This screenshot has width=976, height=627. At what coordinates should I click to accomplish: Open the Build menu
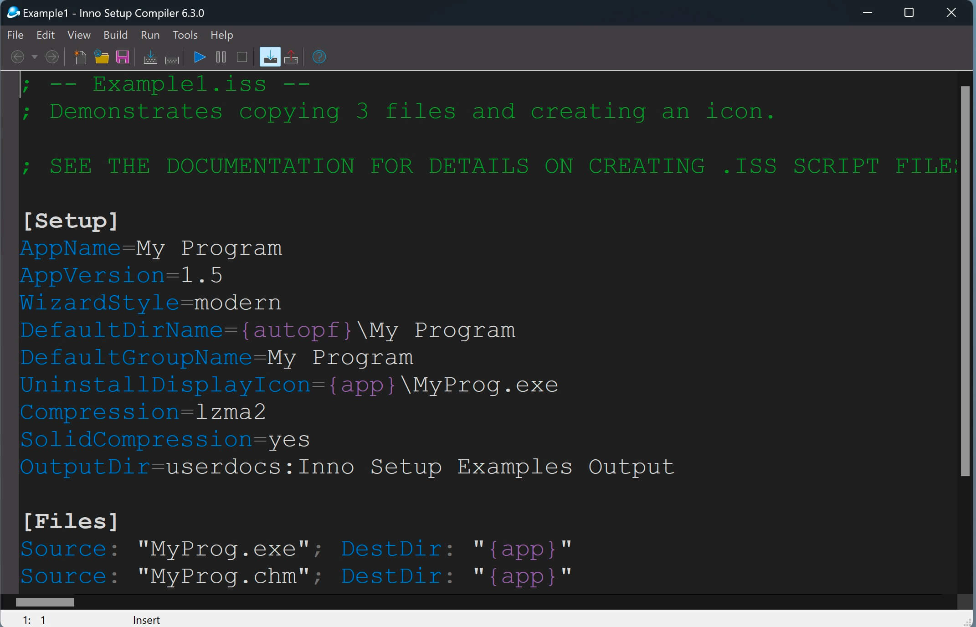(116, 34)
